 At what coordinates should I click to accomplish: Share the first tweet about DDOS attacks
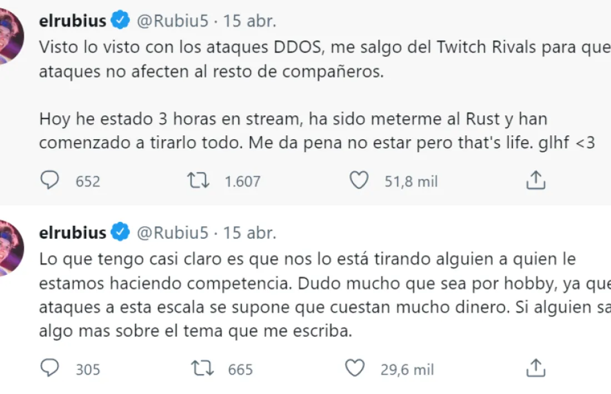pos(535,180)
